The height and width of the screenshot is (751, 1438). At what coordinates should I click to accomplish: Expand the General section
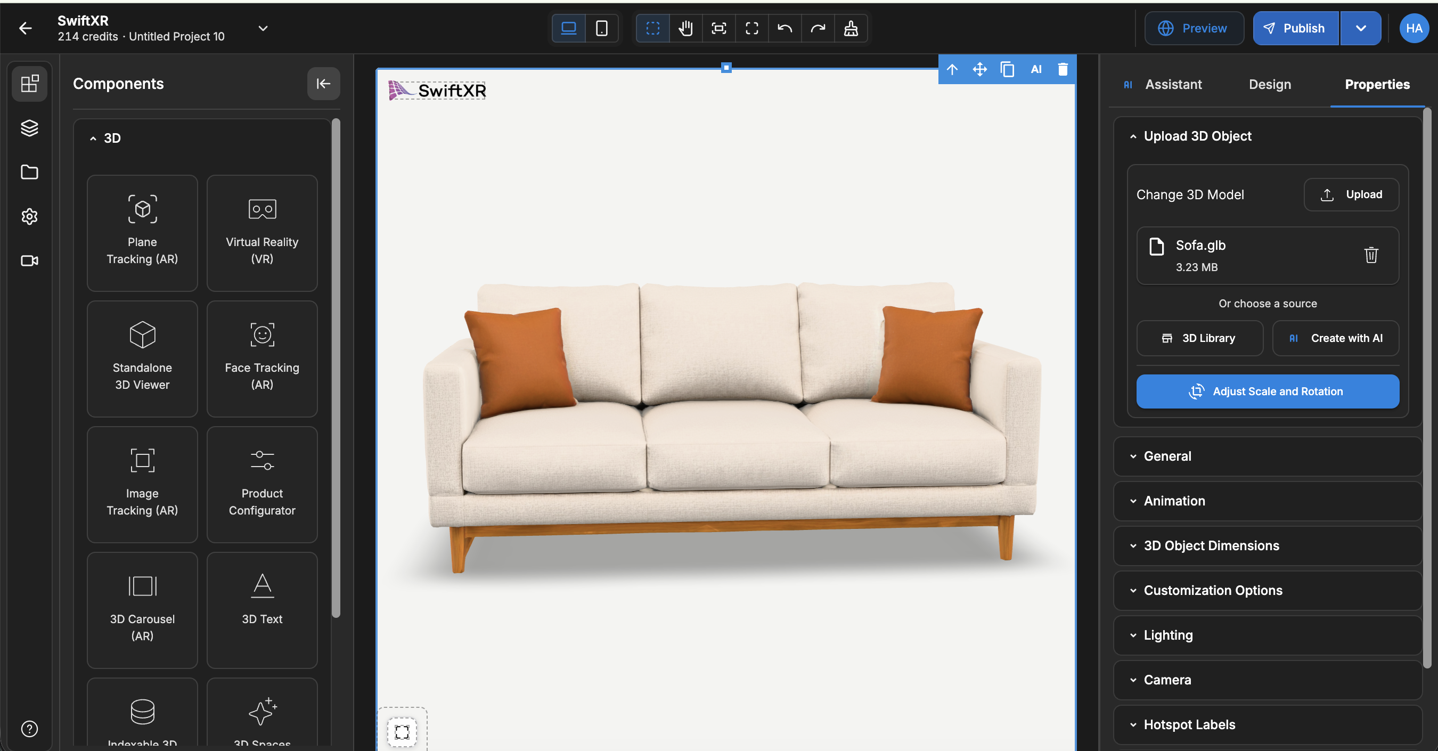1267,456
